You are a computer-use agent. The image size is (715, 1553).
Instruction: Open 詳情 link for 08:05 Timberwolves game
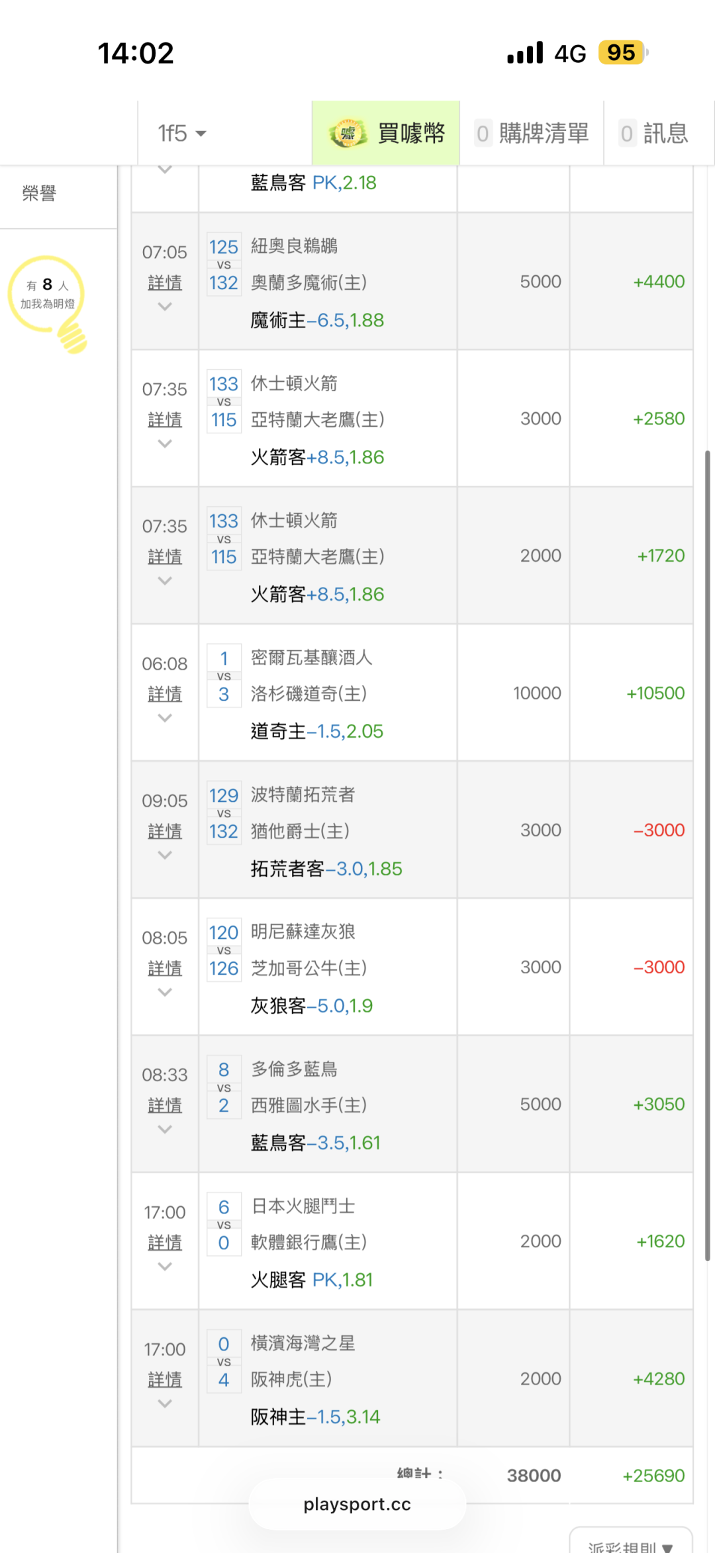165,968
